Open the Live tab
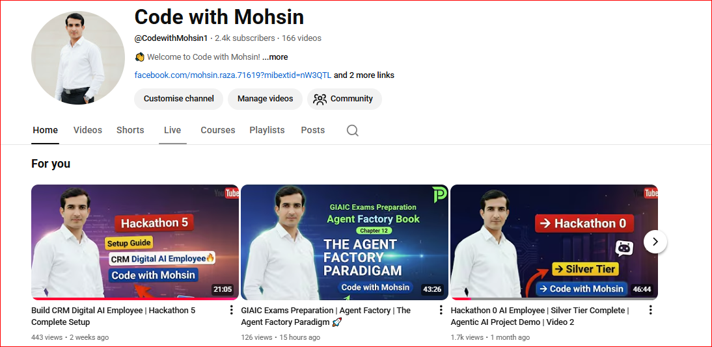This screenshot has height=347, width=712. pos(172,130)
